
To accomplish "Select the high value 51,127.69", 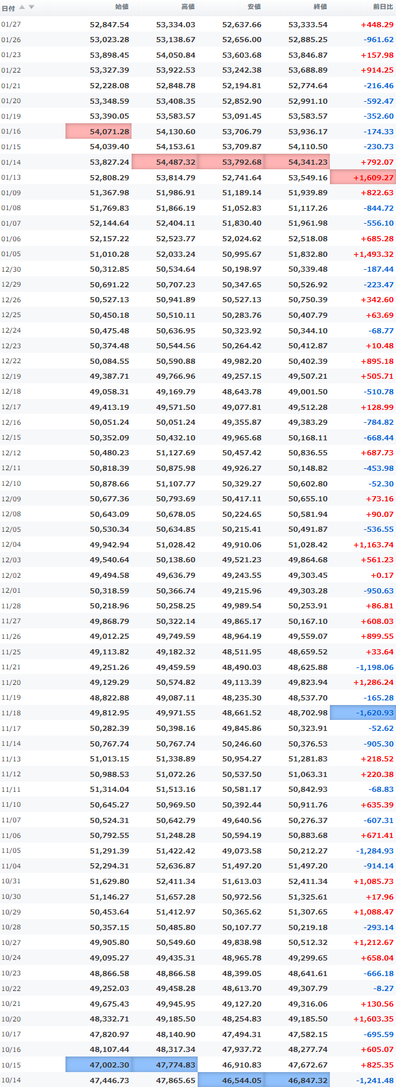I will point(176,453).
